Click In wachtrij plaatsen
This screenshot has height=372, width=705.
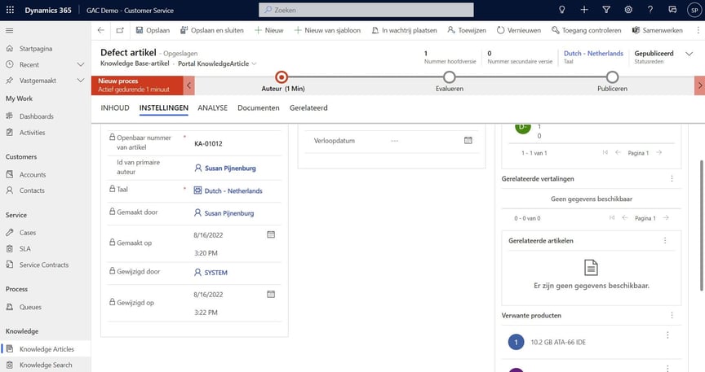(x=404, y=30)
